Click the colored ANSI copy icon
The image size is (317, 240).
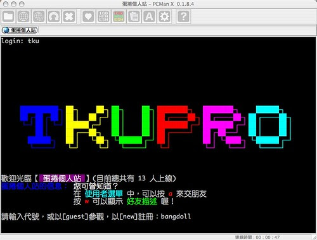pyautogui.click(x=119, y=17)
